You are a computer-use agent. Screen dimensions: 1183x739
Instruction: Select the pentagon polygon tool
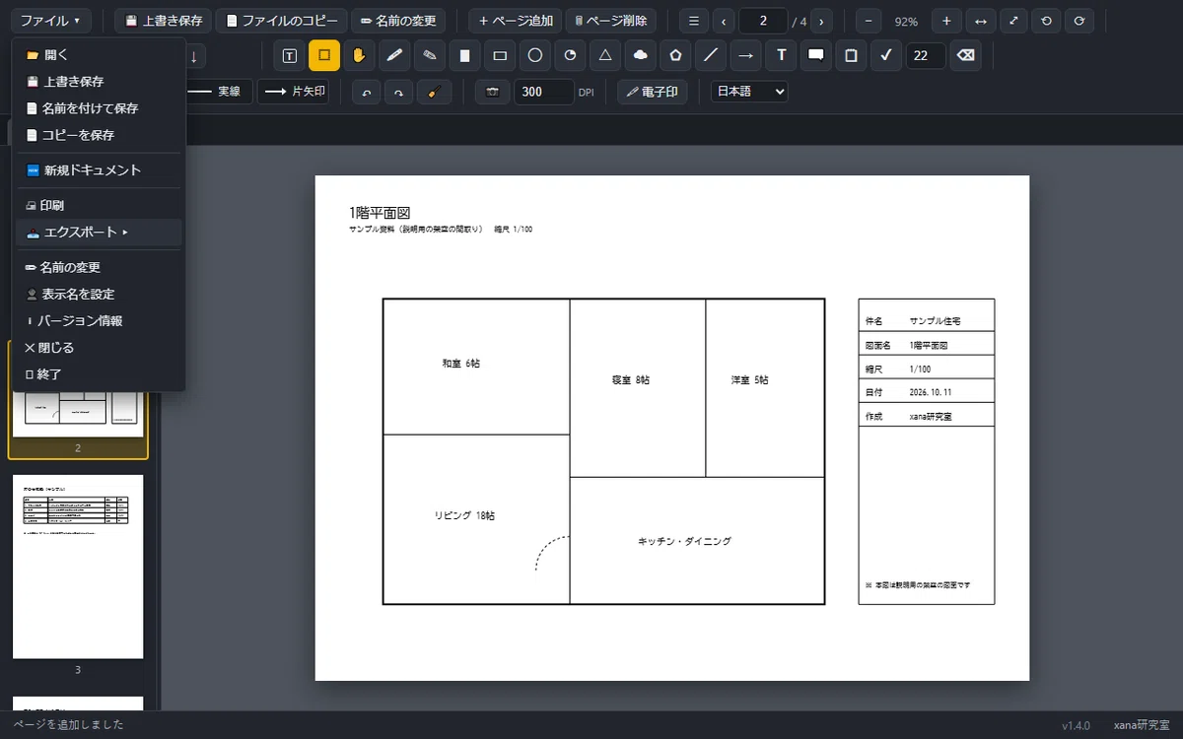(675, 56)
